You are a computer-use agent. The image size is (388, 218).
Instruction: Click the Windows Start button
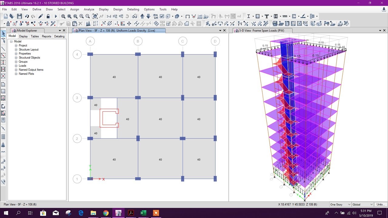click(x=6, y=213)
